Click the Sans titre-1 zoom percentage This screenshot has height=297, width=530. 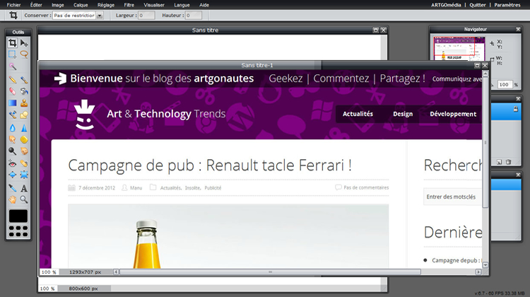pyautogui.click(x=48, y=272)
